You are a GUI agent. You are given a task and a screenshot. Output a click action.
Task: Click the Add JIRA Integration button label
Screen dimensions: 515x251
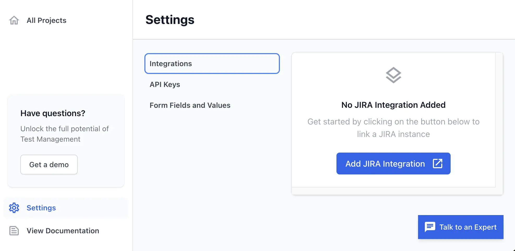(x=385, y=164)
